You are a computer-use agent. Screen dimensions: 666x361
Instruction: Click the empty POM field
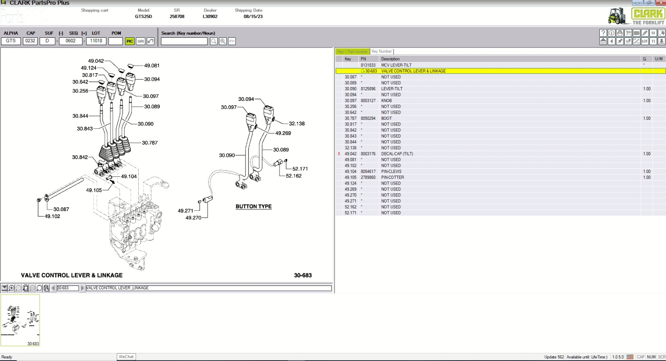[x=116, y=41]
